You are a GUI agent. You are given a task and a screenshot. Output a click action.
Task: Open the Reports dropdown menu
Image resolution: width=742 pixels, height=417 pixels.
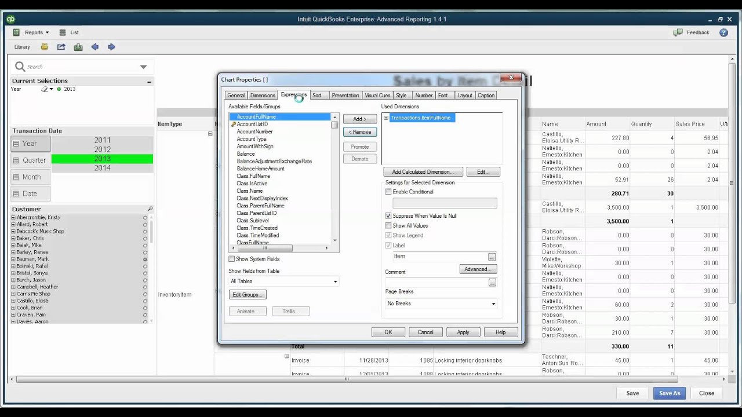(37, 32)
